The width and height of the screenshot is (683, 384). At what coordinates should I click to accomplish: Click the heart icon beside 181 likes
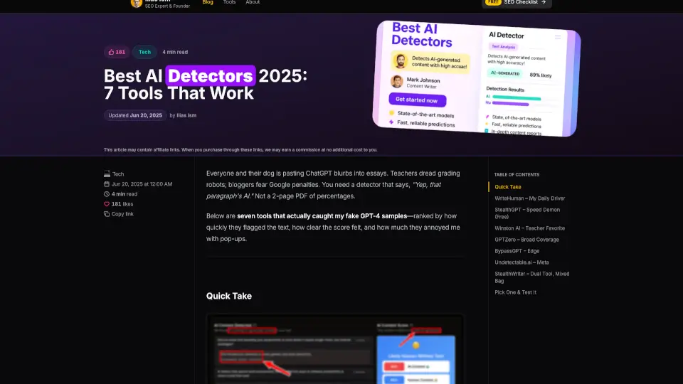[x=107, y=204]
